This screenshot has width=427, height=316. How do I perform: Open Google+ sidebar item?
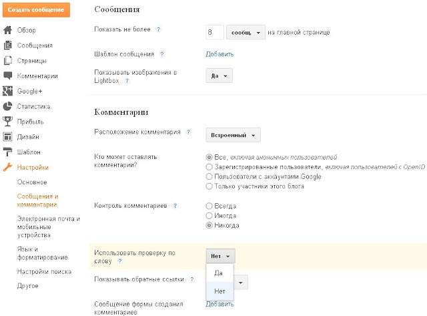coord(29,91)
